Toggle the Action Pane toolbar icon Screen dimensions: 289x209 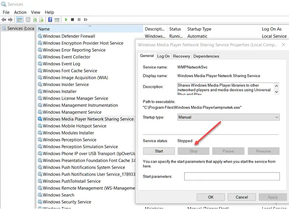57,19
